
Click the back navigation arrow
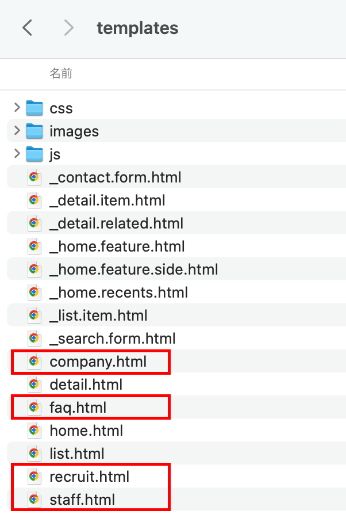[27, 28]
